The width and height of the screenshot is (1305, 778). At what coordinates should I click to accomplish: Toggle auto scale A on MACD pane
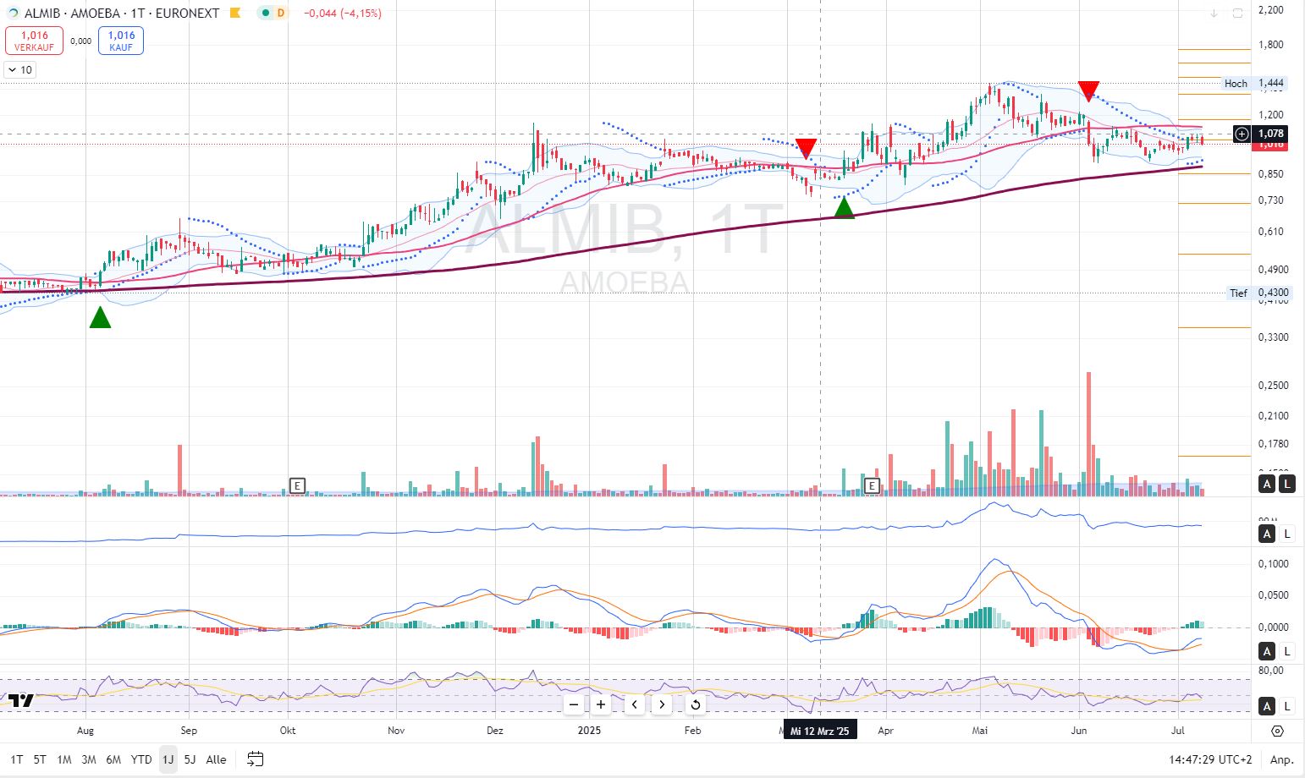[1267, 651]
